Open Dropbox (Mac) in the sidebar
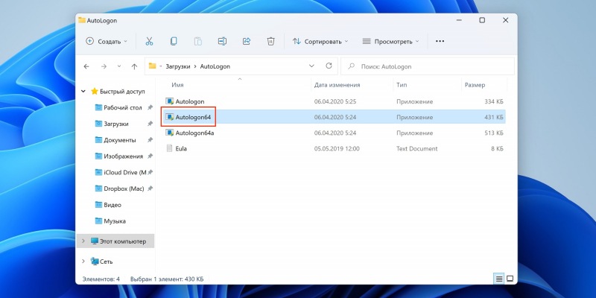 click(124, 188)
